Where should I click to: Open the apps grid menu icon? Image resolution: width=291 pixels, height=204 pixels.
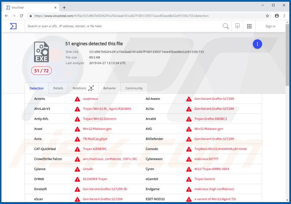click(249, 26)
